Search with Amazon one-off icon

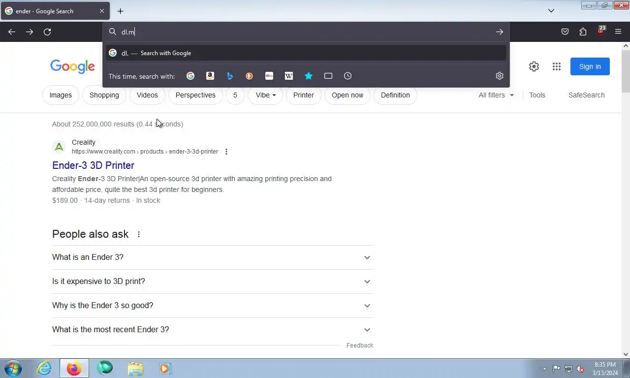(x=210, y=76)
